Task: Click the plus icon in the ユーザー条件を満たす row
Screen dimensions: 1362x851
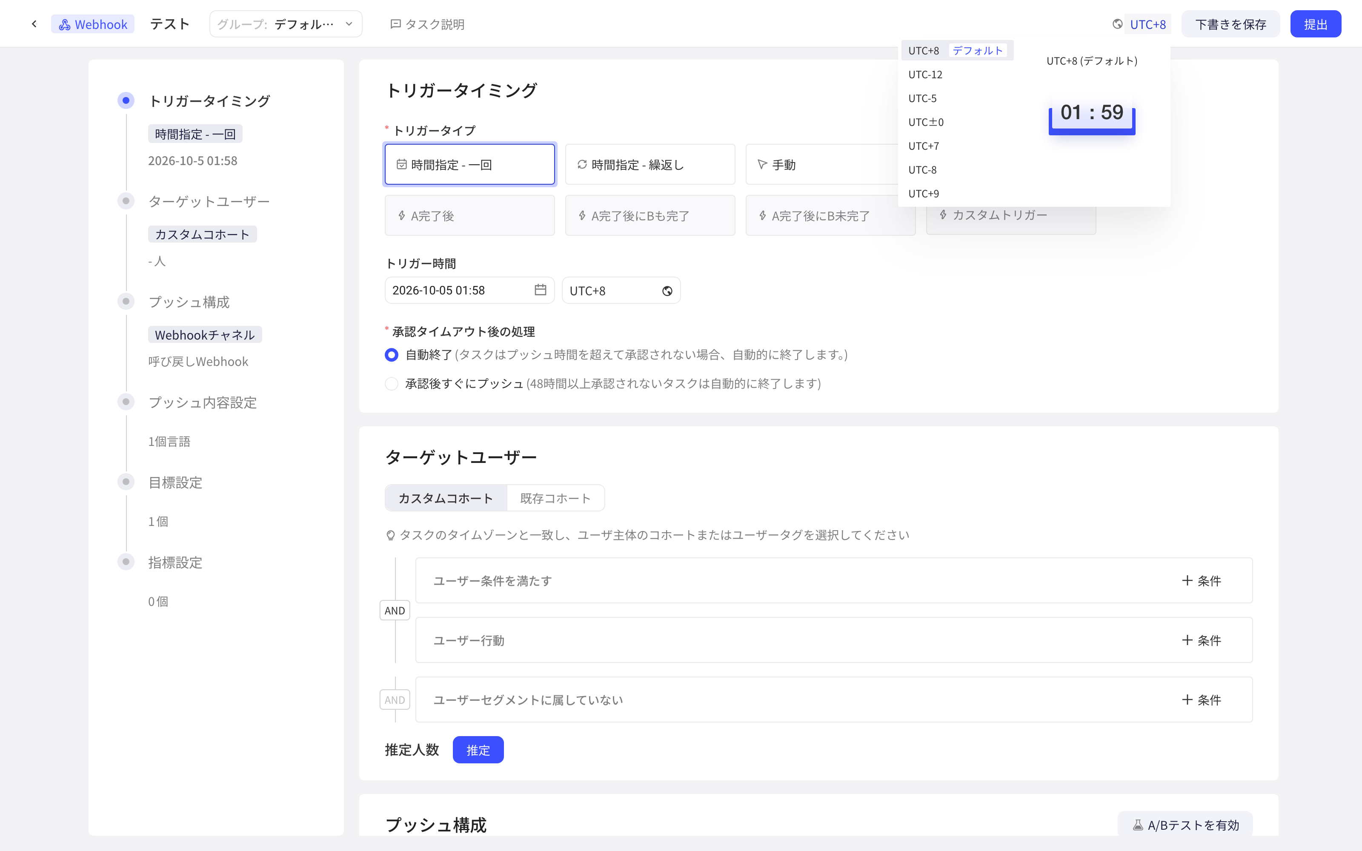Action: [x=1187, y=580]
